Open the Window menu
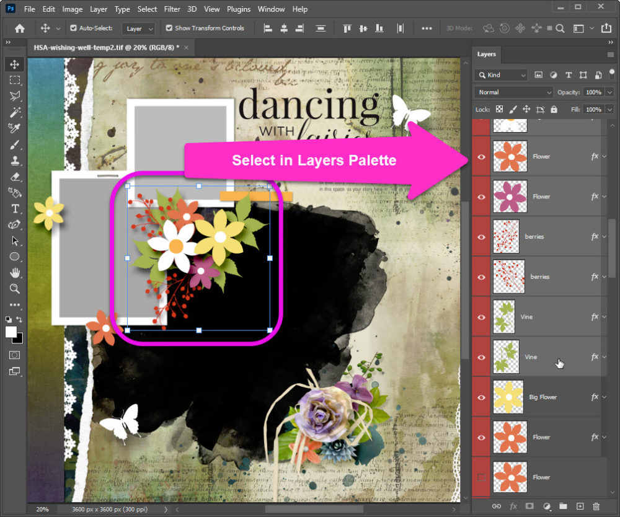The width and height of the screenshot is (620, 517). pyautogui.click(x=271, y=9)
